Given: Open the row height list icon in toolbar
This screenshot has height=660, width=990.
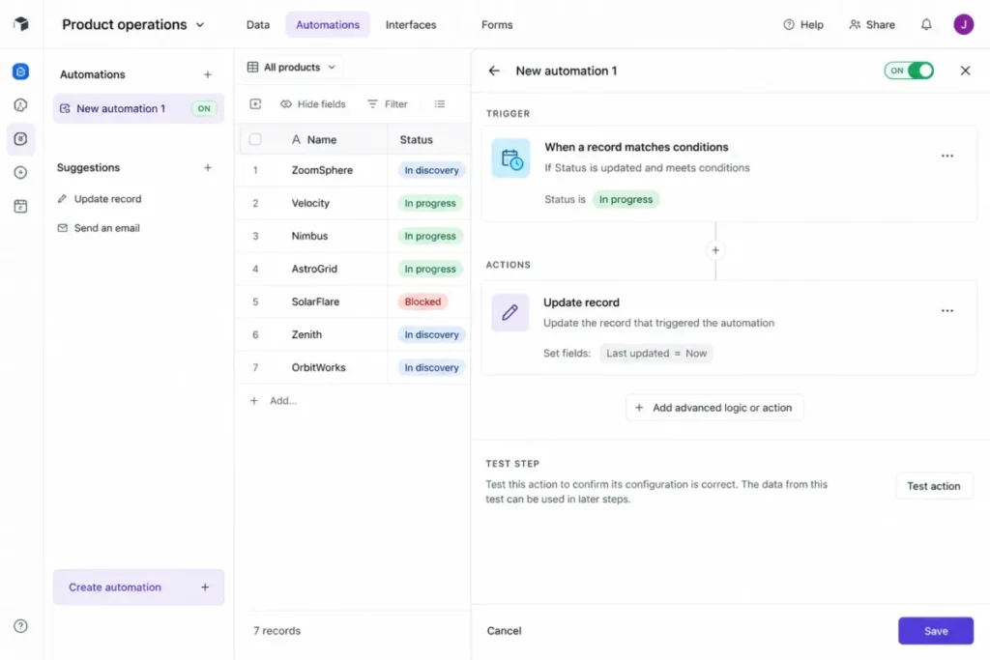Looking at the screenshot, I should [440, 104].
